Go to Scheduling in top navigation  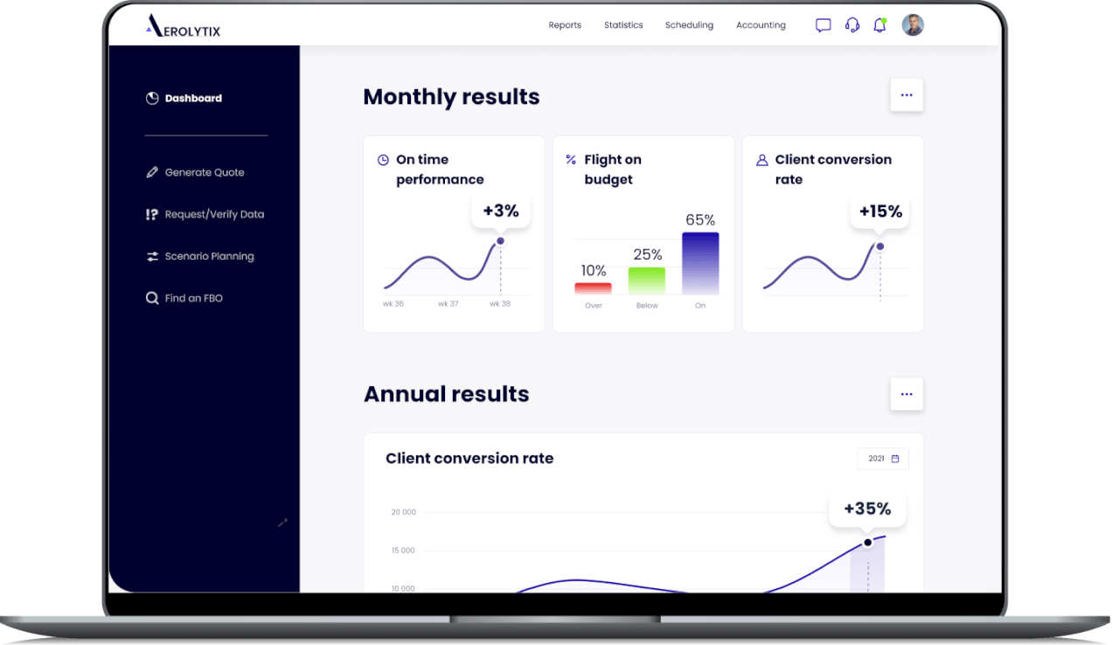[689, 25]
